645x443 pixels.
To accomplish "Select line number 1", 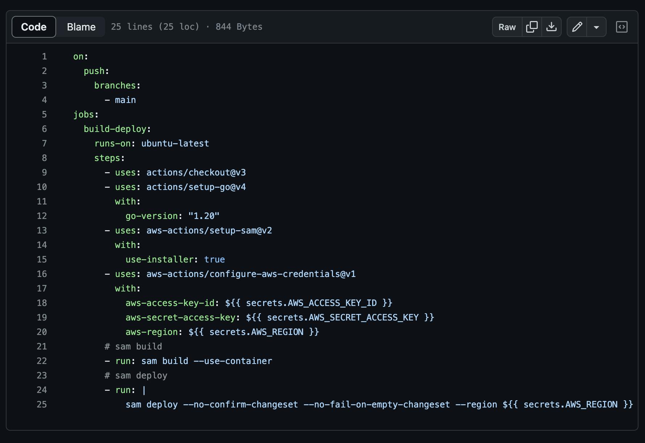I will [44, 57].
